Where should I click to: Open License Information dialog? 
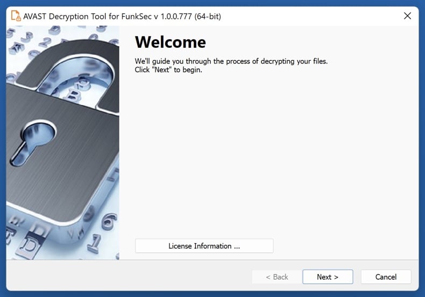click(204, 246)
